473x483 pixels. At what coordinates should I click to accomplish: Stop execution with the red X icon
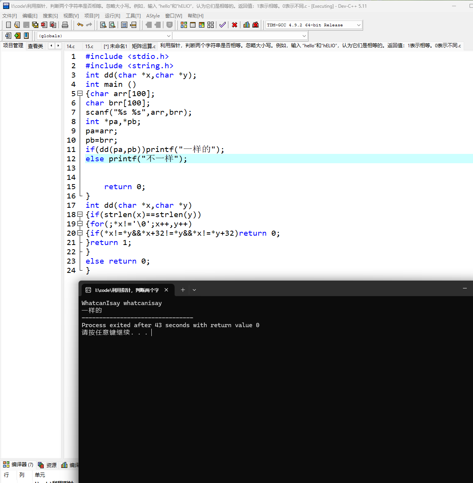(235, 25)
